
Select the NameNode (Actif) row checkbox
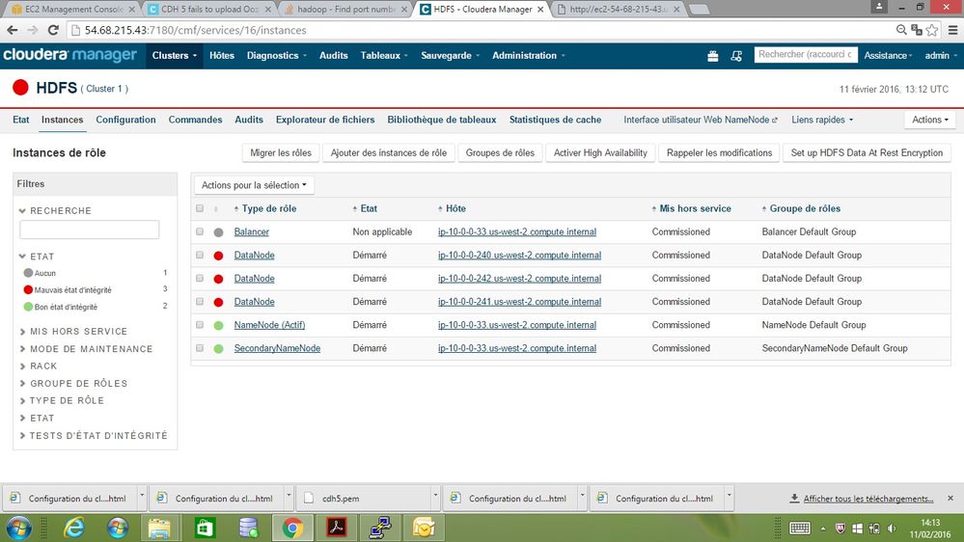pos(200,324)
